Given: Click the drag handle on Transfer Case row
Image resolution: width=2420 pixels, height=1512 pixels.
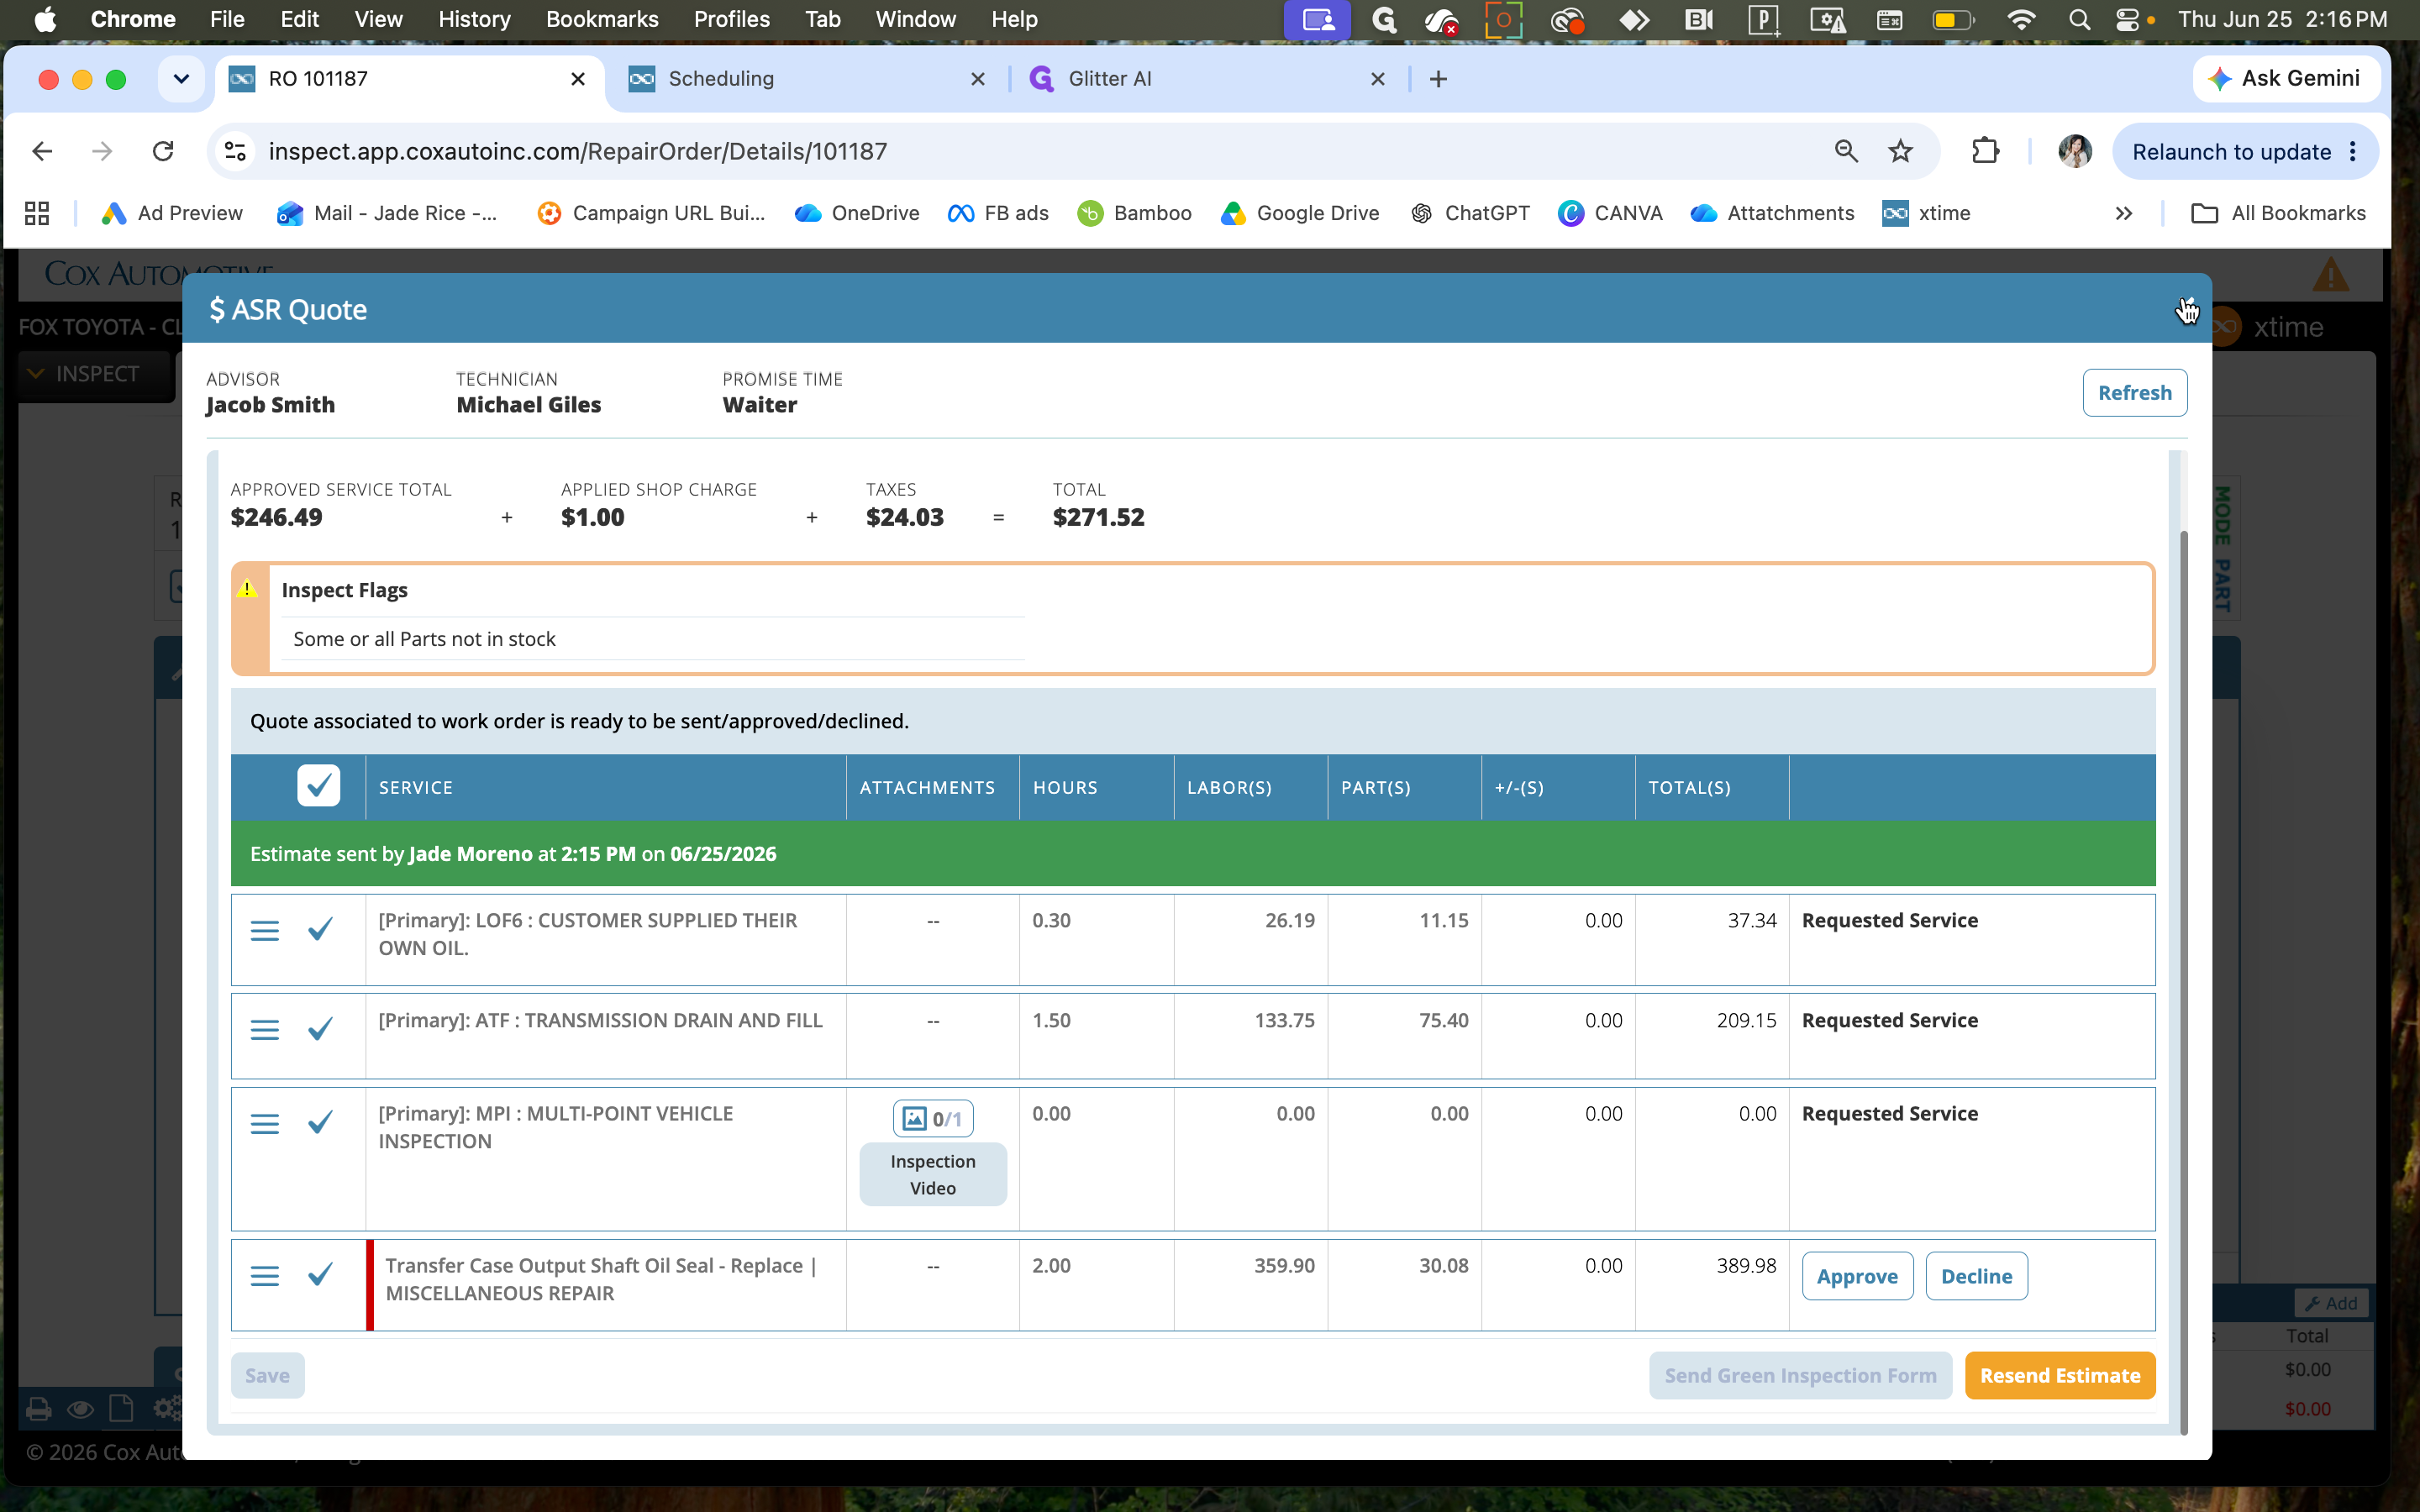Looking at the screenshot, I should 264,1276.
